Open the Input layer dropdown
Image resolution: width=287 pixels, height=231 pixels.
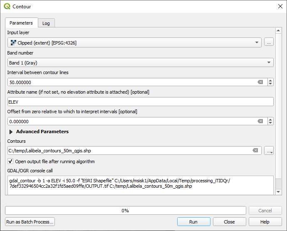pos(134,42)
